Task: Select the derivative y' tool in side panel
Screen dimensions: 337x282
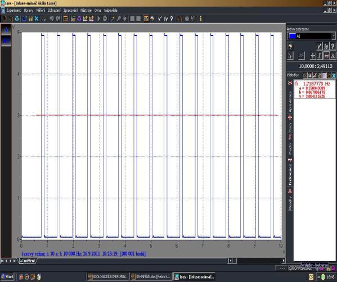Action: pos(320,46)
